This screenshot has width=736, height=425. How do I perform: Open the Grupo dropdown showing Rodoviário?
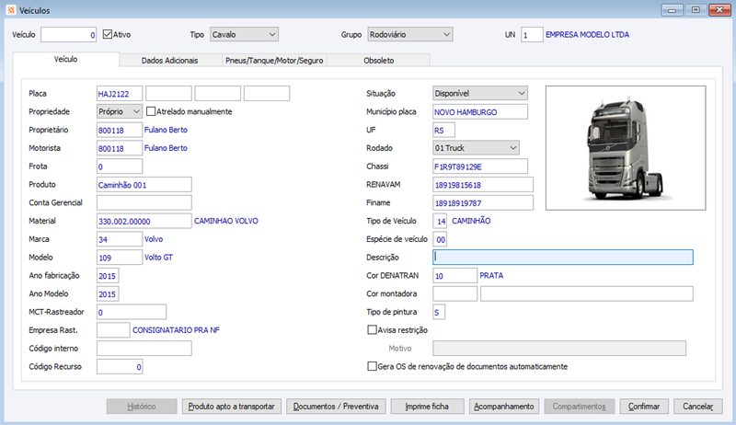[x=409, y=34]
